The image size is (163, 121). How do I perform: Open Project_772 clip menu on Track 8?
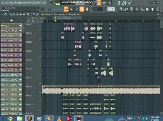[x=44, y=86]
